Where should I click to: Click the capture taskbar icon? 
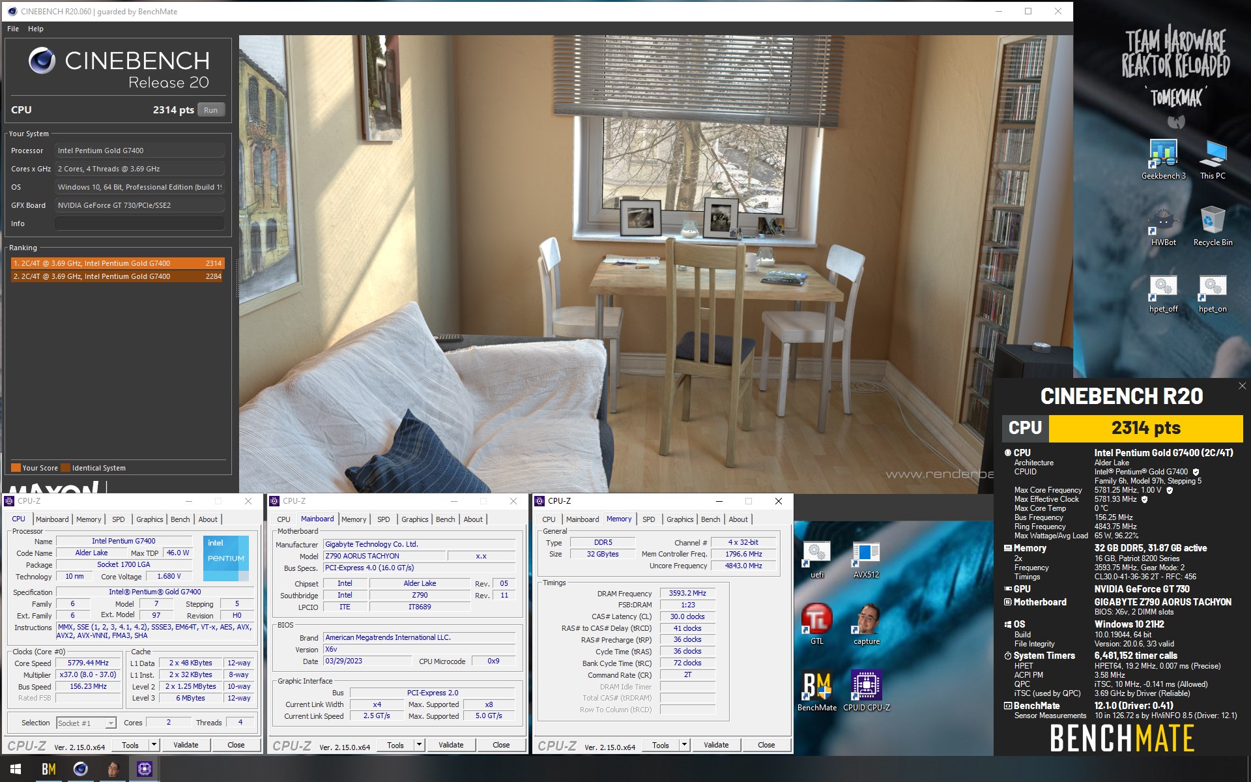(x=113, y=769)
